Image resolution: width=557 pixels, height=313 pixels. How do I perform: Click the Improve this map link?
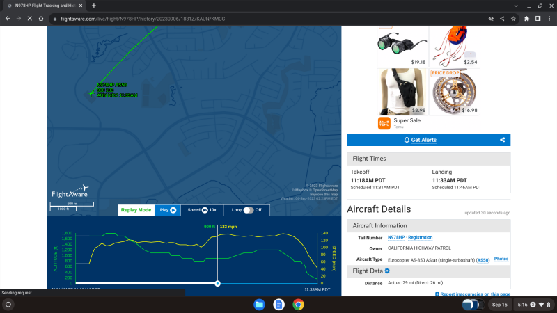click(324, 195)
